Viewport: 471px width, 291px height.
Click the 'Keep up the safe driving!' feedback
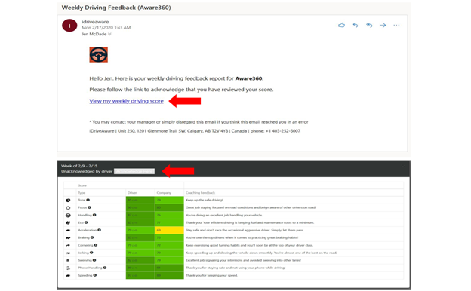tap(205, 200)
